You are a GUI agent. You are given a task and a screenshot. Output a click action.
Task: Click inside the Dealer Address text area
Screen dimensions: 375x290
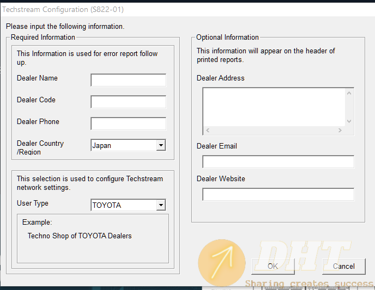tap(274, 107)
